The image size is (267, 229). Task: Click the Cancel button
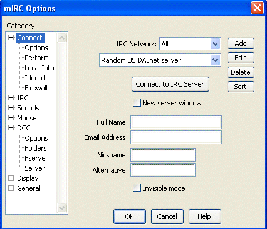167,216
